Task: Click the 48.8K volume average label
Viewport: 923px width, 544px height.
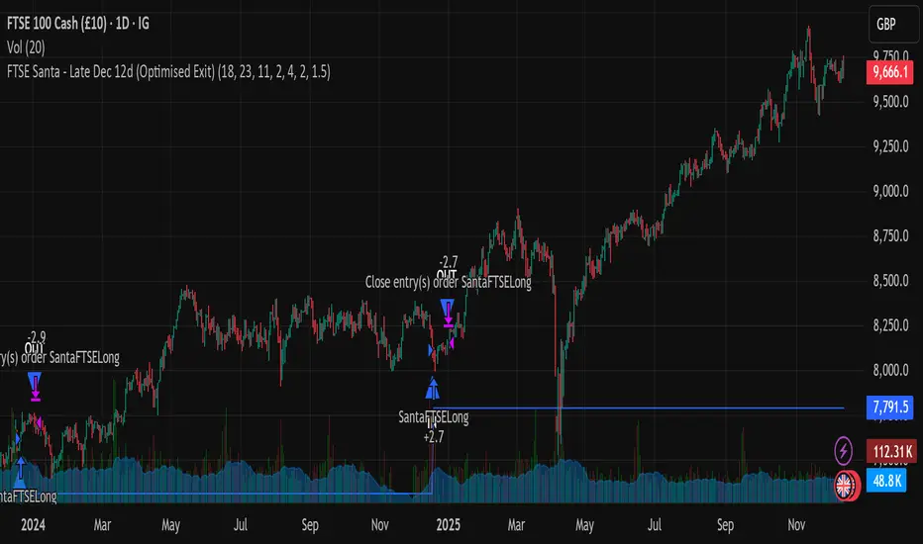Action: click(x=886, y=481)
